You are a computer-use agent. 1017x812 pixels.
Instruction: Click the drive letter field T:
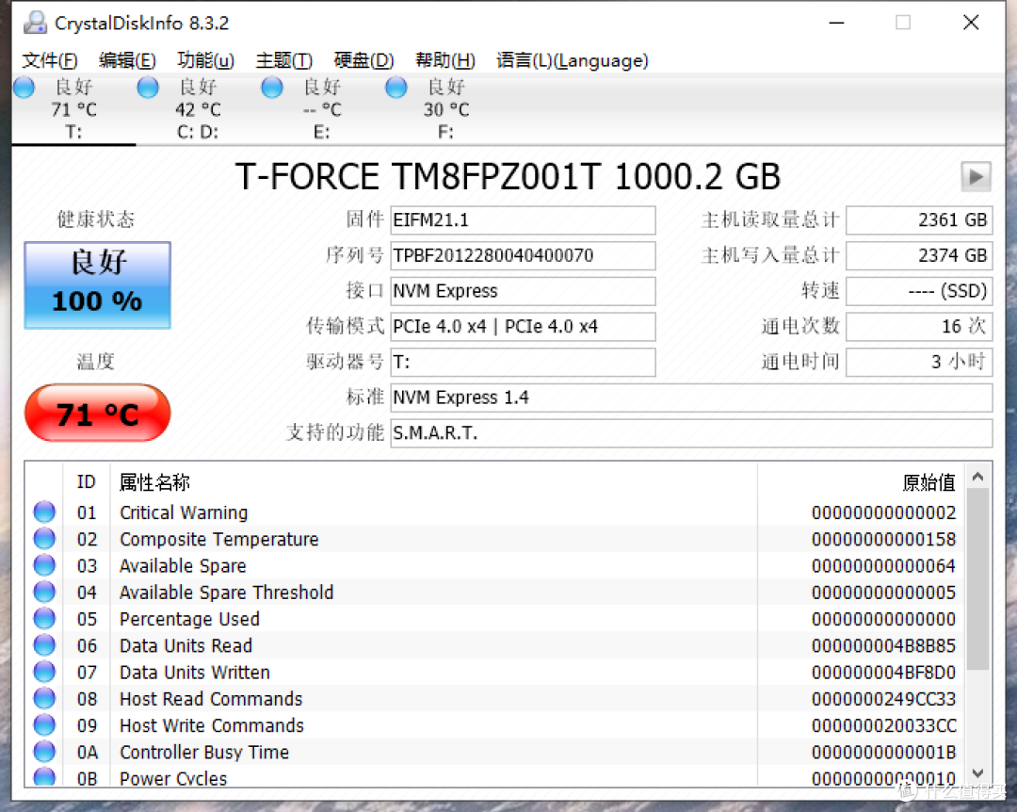click(523, 362)
